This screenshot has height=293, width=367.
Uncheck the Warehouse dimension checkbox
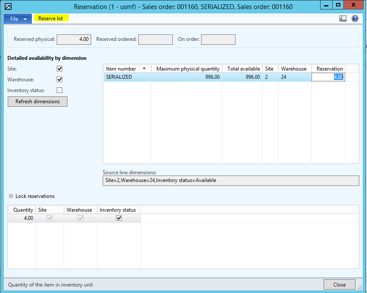[x=60, y=80]
